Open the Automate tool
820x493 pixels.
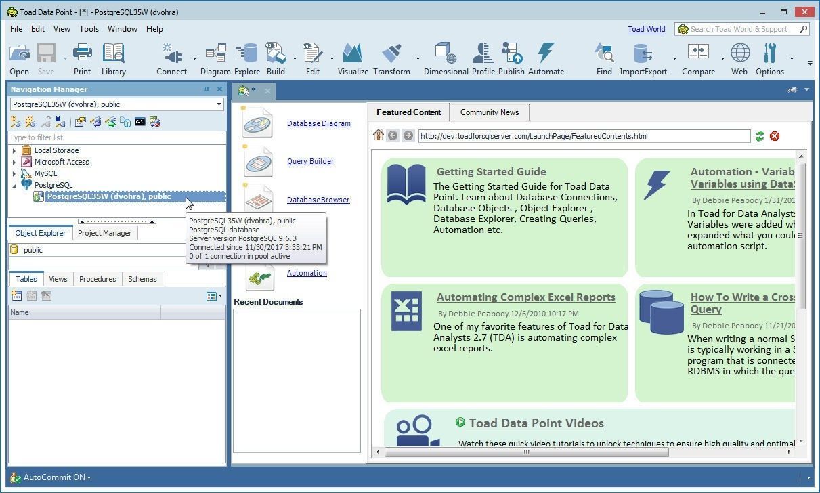point(546,60)
